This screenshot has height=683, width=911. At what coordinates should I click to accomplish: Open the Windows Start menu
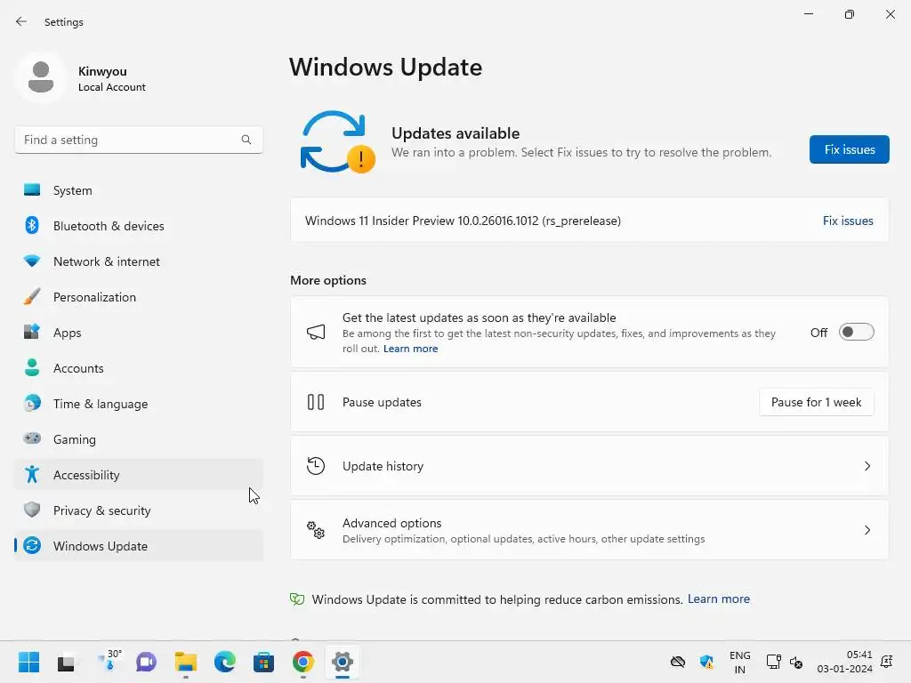[28, 662]
